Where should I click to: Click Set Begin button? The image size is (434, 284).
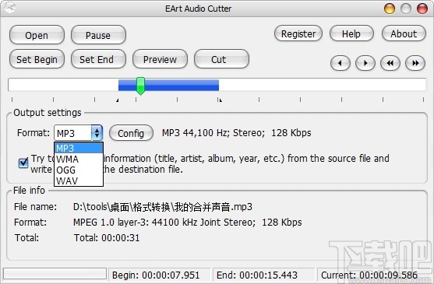click(37, 59)
